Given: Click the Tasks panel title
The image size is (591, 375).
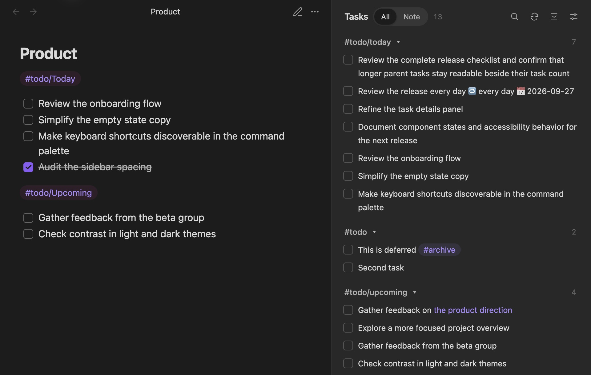Looking at the screenshot, I should point(356,17).
